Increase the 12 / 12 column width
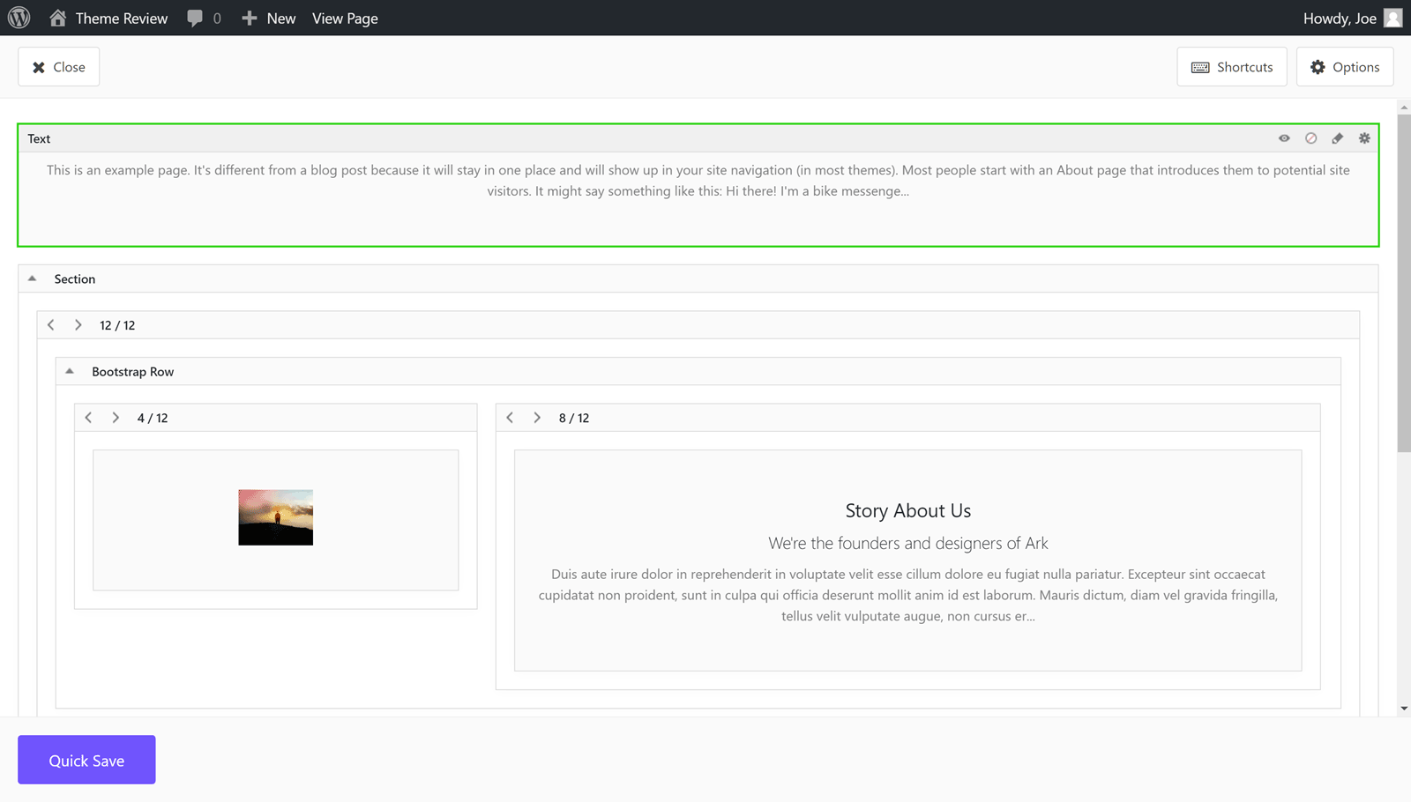 tap(78, 325)
